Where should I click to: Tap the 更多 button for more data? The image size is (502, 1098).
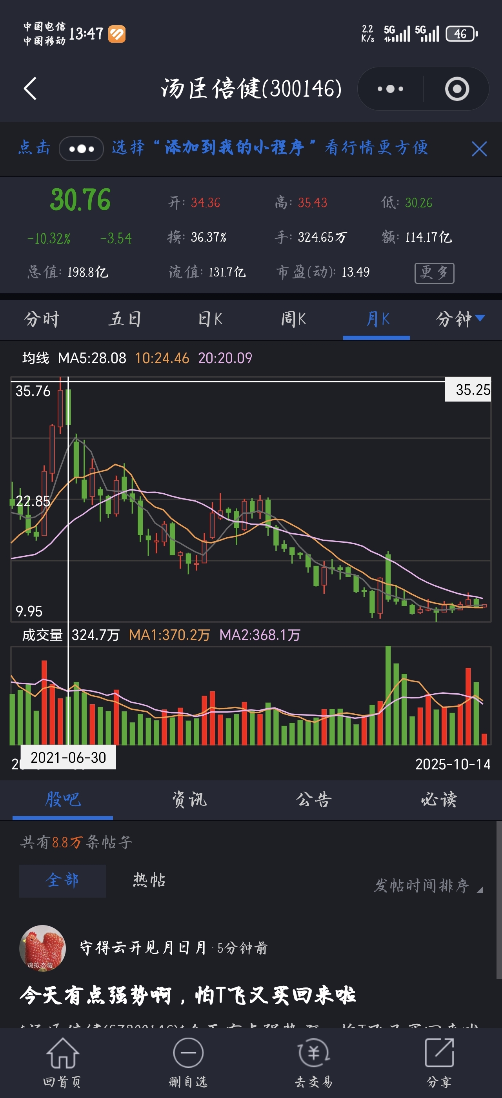click(x=434, y=273)
